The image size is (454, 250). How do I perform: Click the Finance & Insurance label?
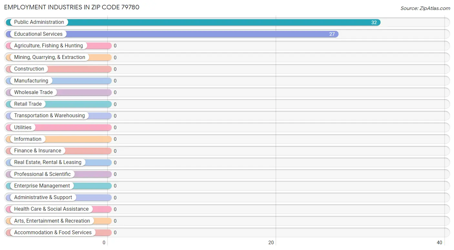pos(37,151)
